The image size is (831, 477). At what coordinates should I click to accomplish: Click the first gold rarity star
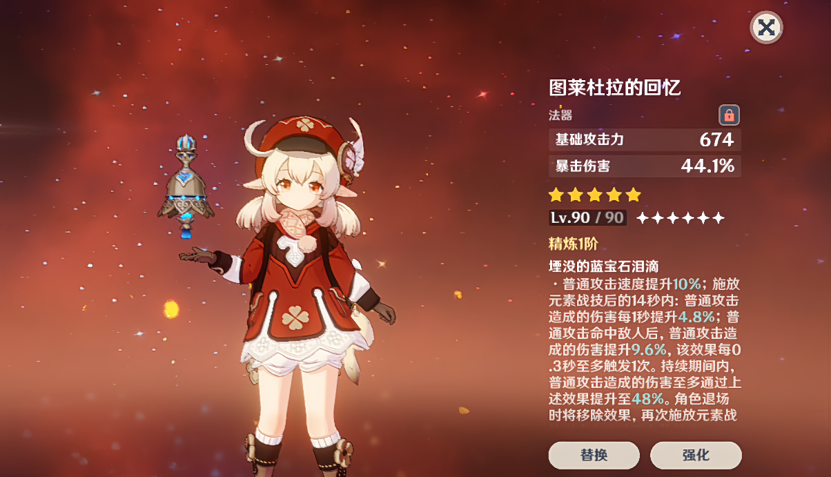coord(556,195)
